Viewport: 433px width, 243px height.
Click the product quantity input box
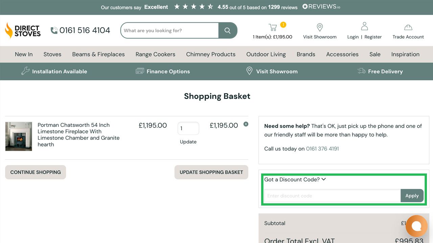(188, 129)
